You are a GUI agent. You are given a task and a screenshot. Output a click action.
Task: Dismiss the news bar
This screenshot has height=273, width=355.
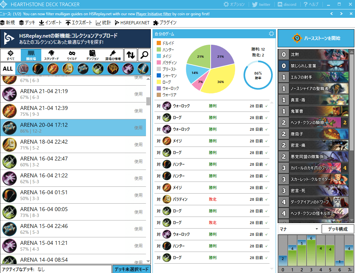tap(351, 14)
